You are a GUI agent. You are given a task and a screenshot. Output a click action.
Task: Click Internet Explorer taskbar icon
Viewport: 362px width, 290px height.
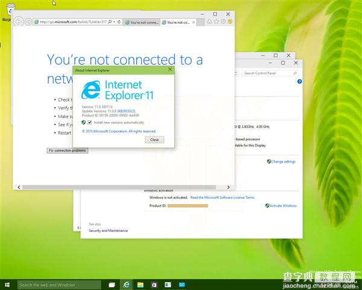(x=127, y=285)
